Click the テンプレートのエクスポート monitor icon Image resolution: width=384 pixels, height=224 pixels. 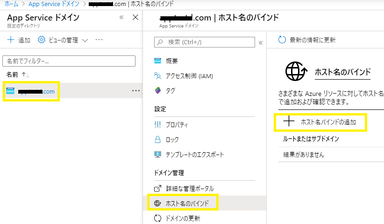click(x=158, y=155)
